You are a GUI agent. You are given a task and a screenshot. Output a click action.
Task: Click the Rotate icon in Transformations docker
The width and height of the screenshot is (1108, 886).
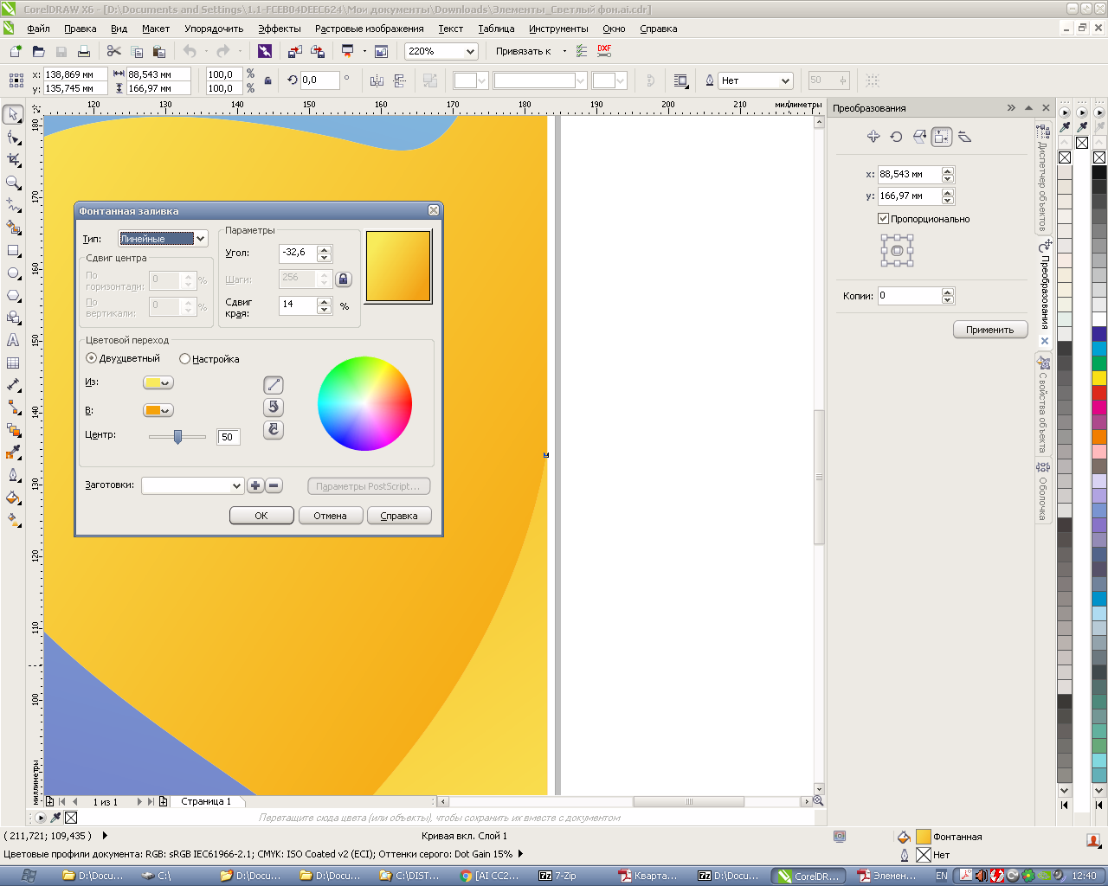896,137
